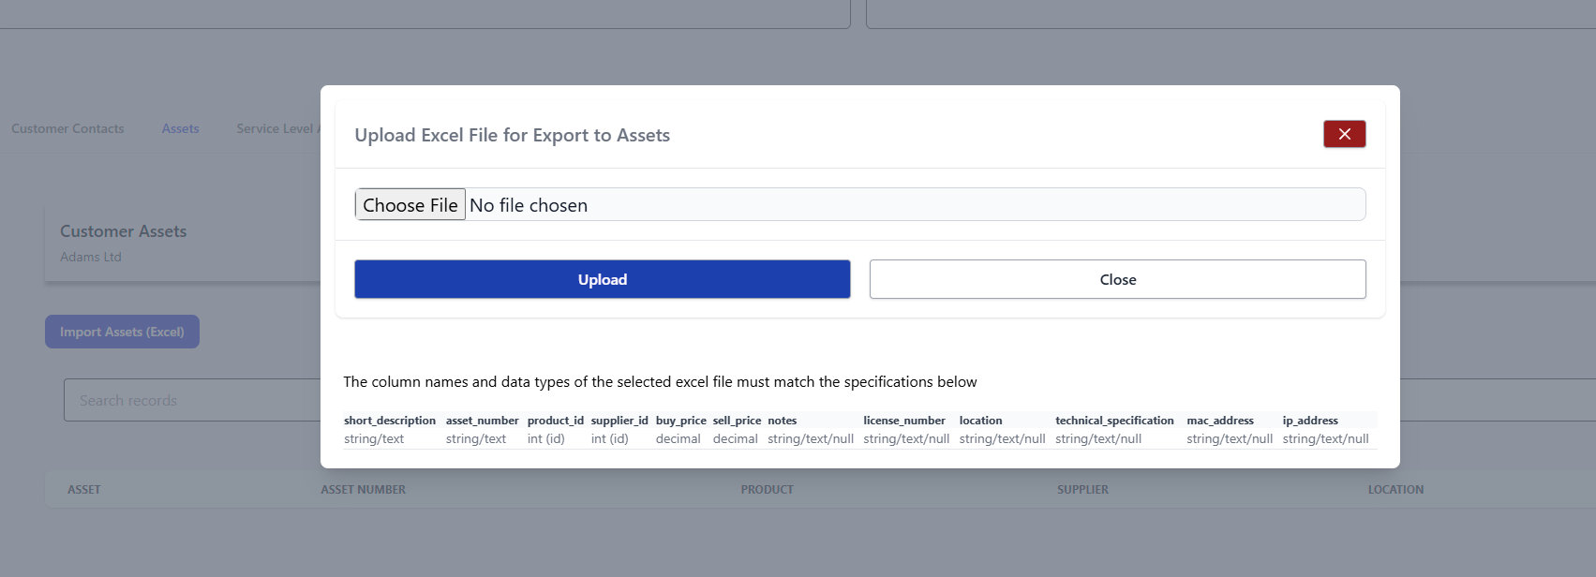Click the PRODUCT column header

pos(767,489)
